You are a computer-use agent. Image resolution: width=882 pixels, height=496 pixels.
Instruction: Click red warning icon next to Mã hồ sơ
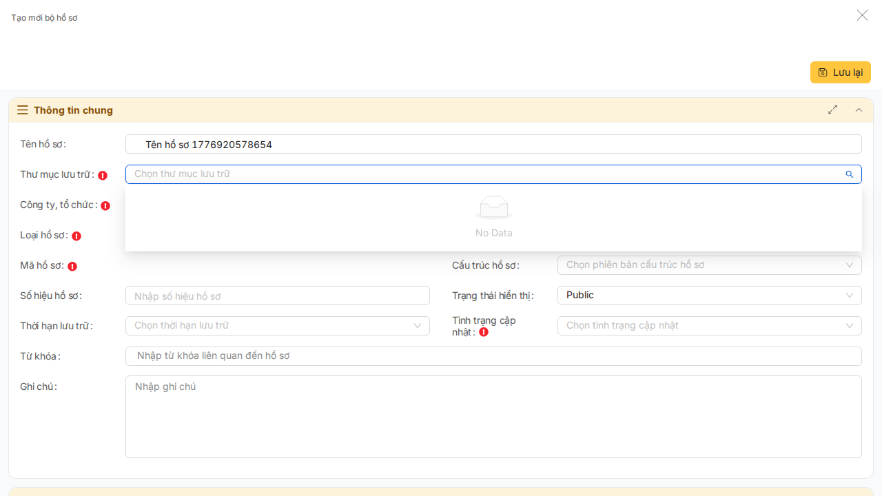tap(72, 267)
